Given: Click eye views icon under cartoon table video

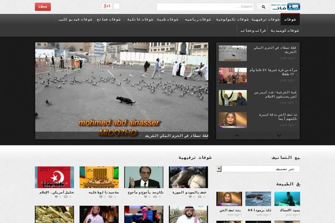Looking at the screenshot, I should 110,197.
